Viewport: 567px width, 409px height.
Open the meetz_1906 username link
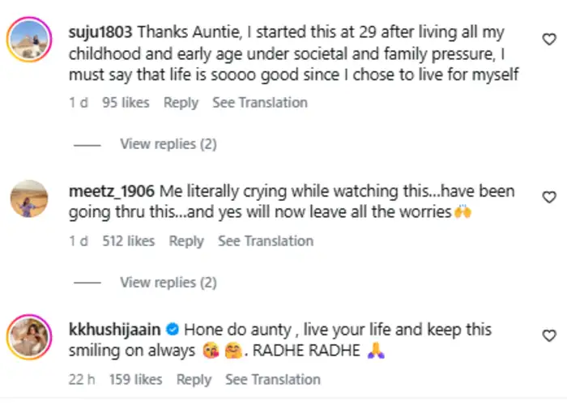(112, 192)
